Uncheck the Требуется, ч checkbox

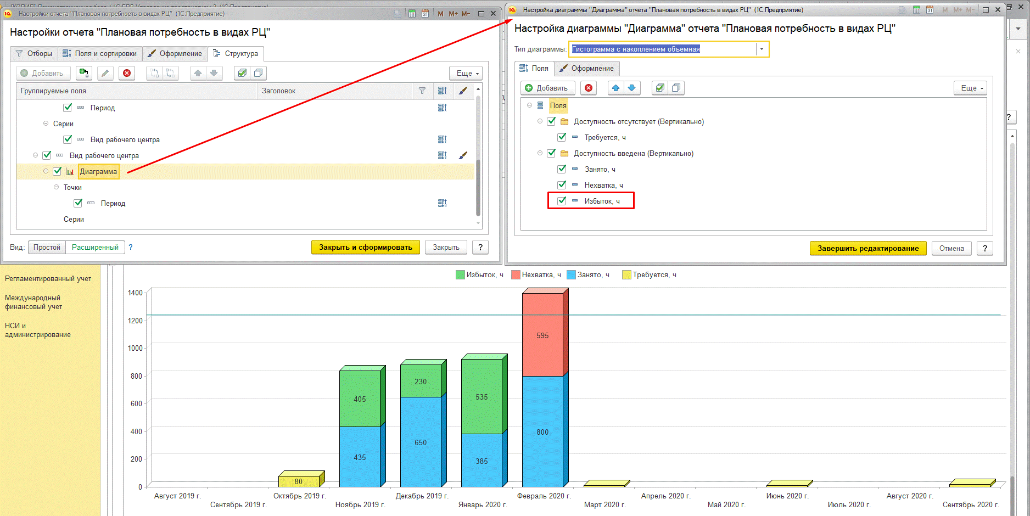562,137
